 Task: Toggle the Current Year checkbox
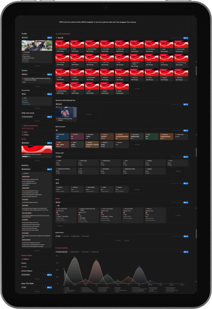coord(23,102)
